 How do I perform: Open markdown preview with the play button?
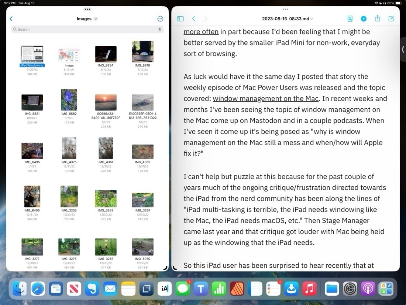(364, 18)
